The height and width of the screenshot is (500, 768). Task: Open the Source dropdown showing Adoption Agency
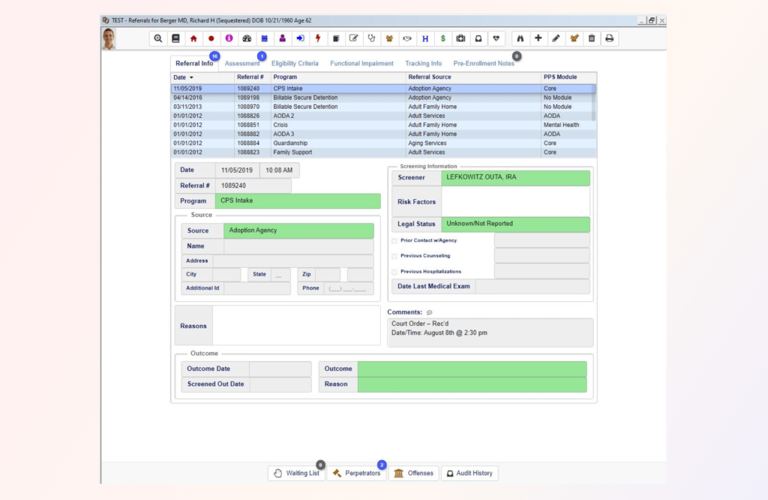pyautogui.click(x=298, y=231)
